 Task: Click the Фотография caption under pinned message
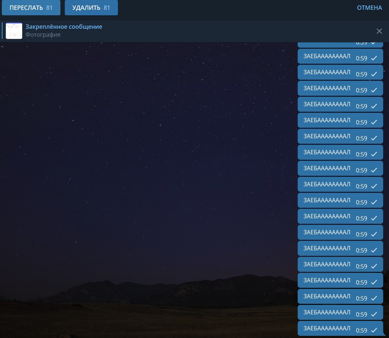tap(43, 35)
